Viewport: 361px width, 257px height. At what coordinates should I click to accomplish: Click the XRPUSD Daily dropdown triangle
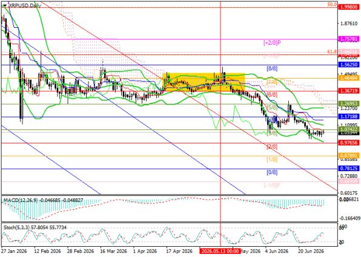tap(5, 5)
